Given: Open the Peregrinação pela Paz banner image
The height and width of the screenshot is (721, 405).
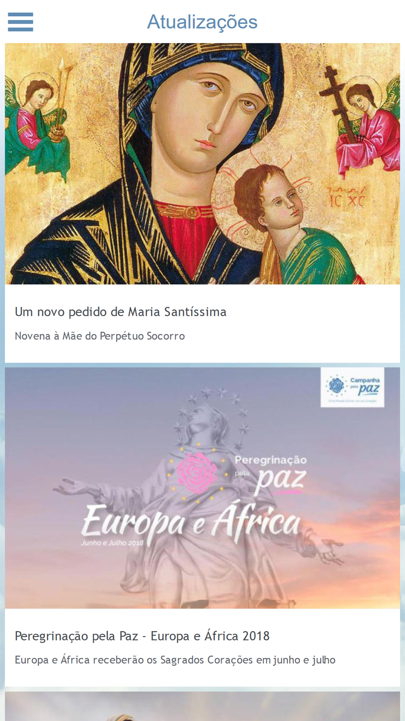Looking at the screenshot, I should [x=202, y=488].
